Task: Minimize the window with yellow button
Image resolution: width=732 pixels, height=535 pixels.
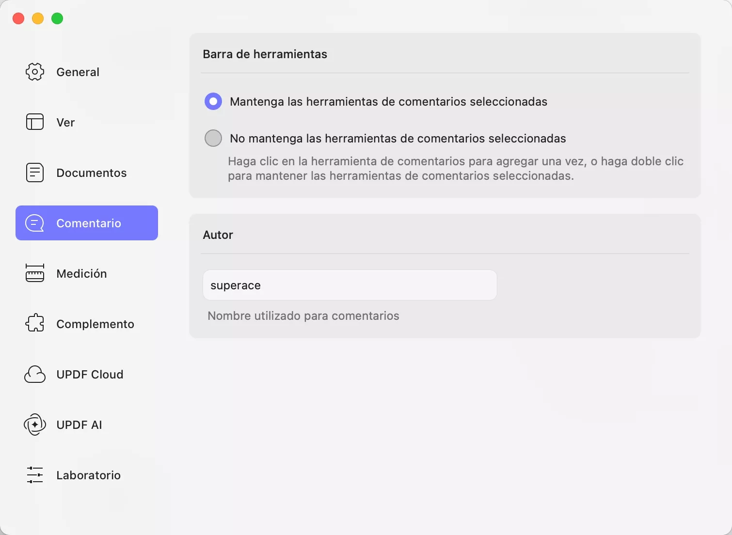Action: tap(38, 18)
